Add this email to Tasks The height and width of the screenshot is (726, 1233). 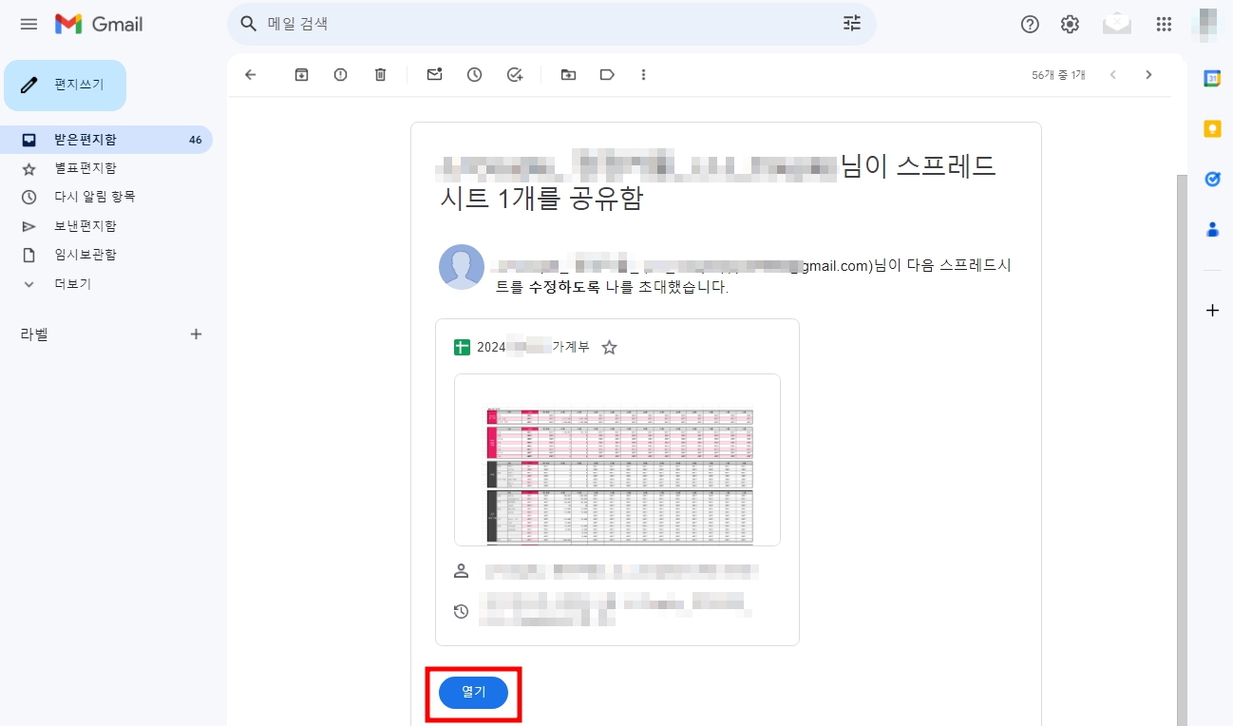click(x=515, y=74)
